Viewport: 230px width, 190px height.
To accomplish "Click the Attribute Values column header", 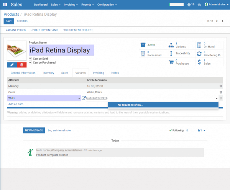I will coord(97,80).
